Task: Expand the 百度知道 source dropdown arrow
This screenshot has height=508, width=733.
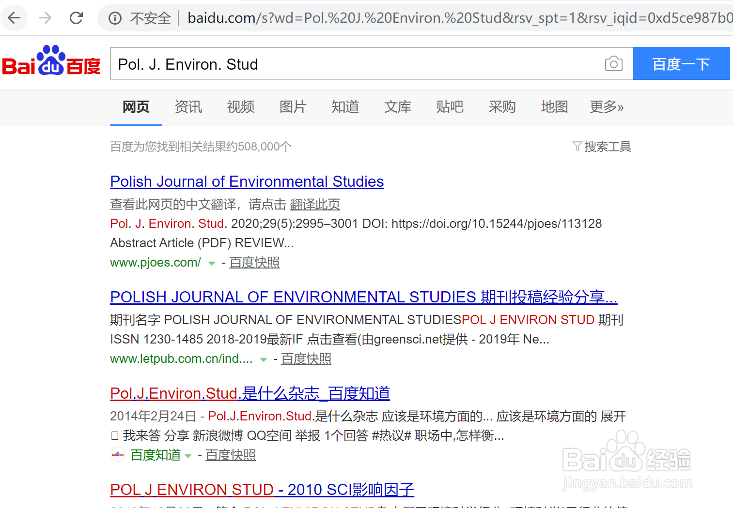Action: click(188, 456)
